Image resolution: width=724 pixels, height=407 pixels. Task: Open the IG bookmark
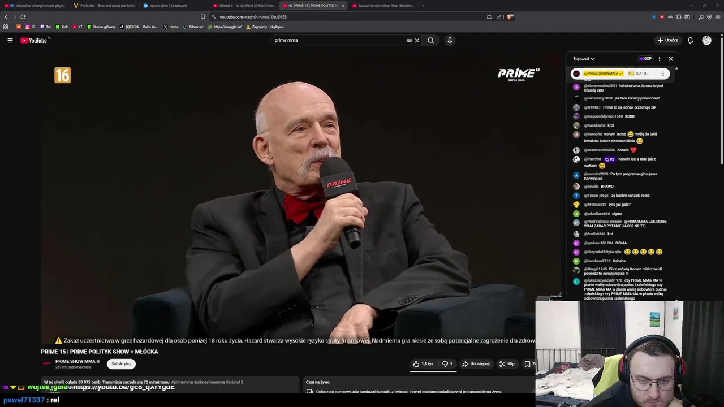tap(31, 27)
